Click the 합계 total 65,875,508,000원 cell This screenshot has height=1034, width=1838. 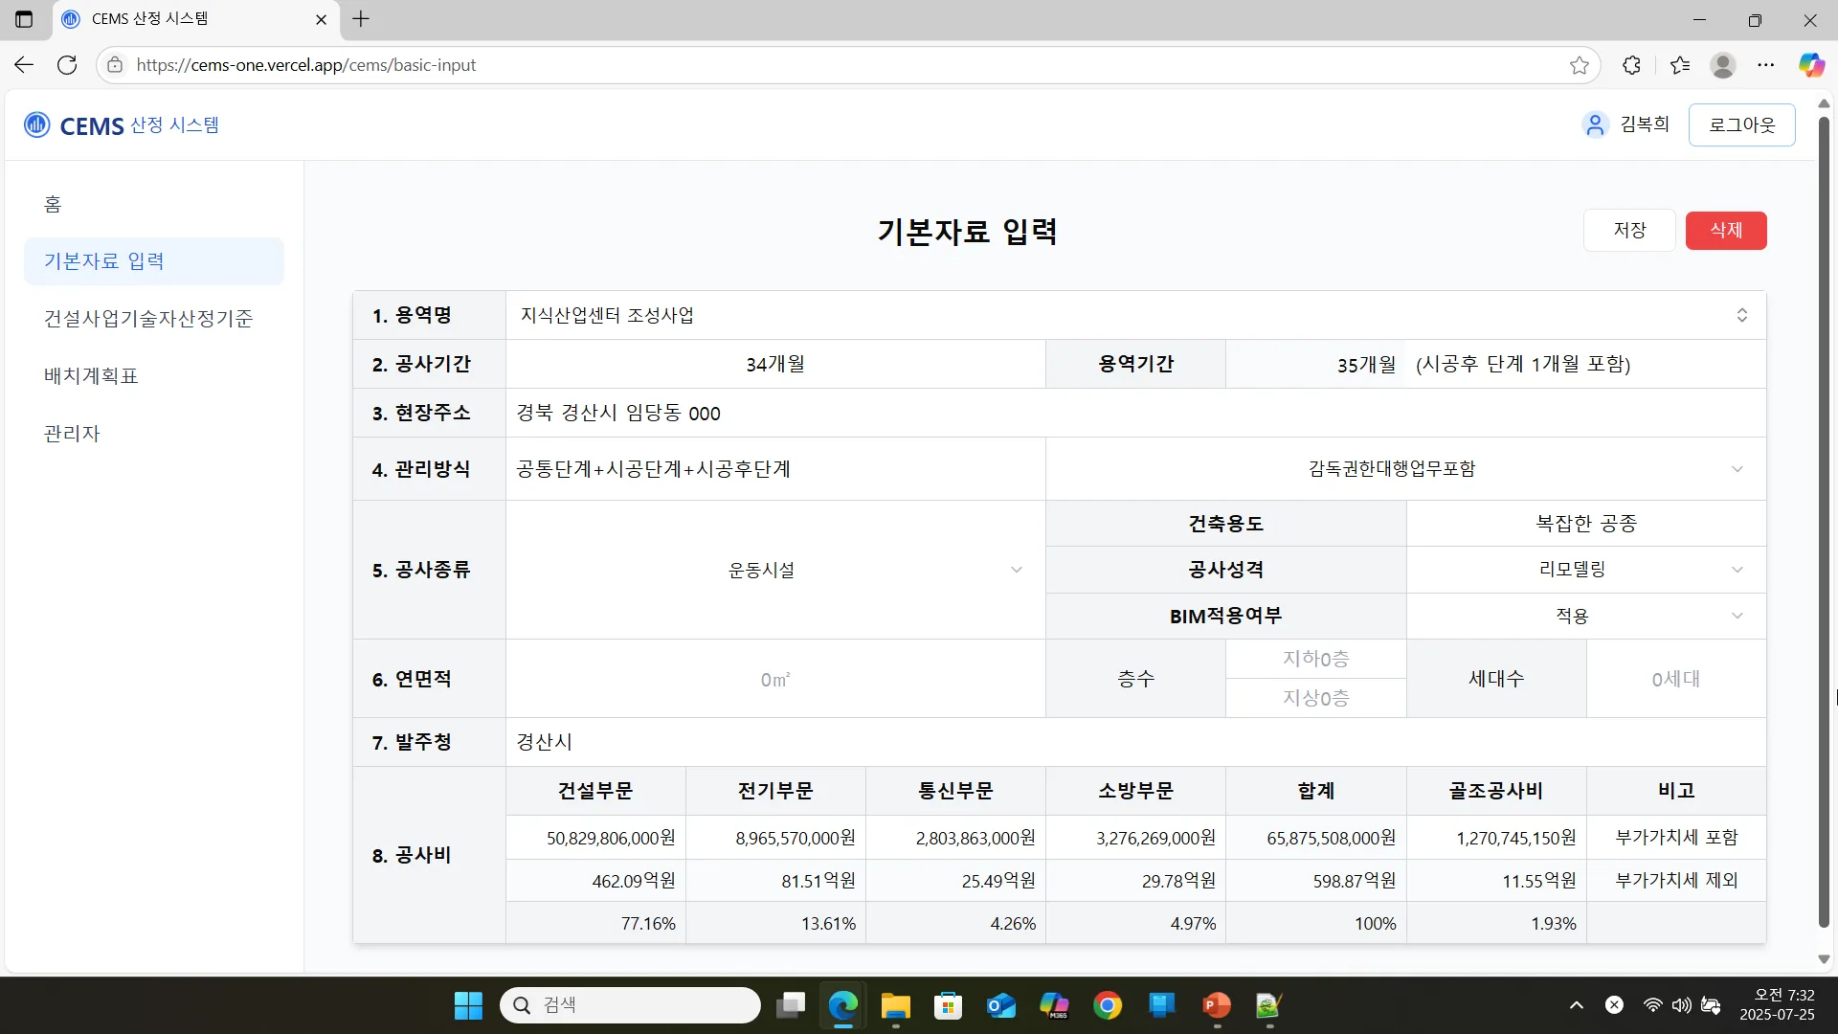coord(1315,839)
